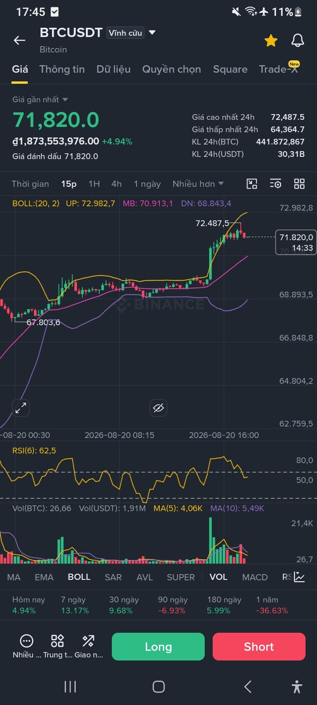
Task: Tap the back arrow icon
Action: pos(19,41)
